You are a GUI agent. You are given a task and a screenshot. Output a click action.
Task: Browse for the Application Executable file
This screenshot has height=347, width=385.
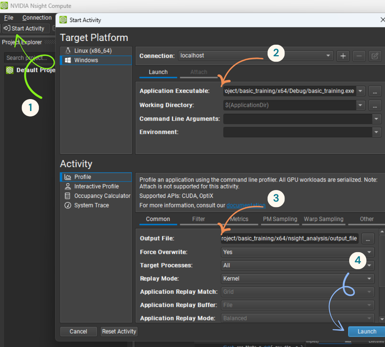[375, 91]
